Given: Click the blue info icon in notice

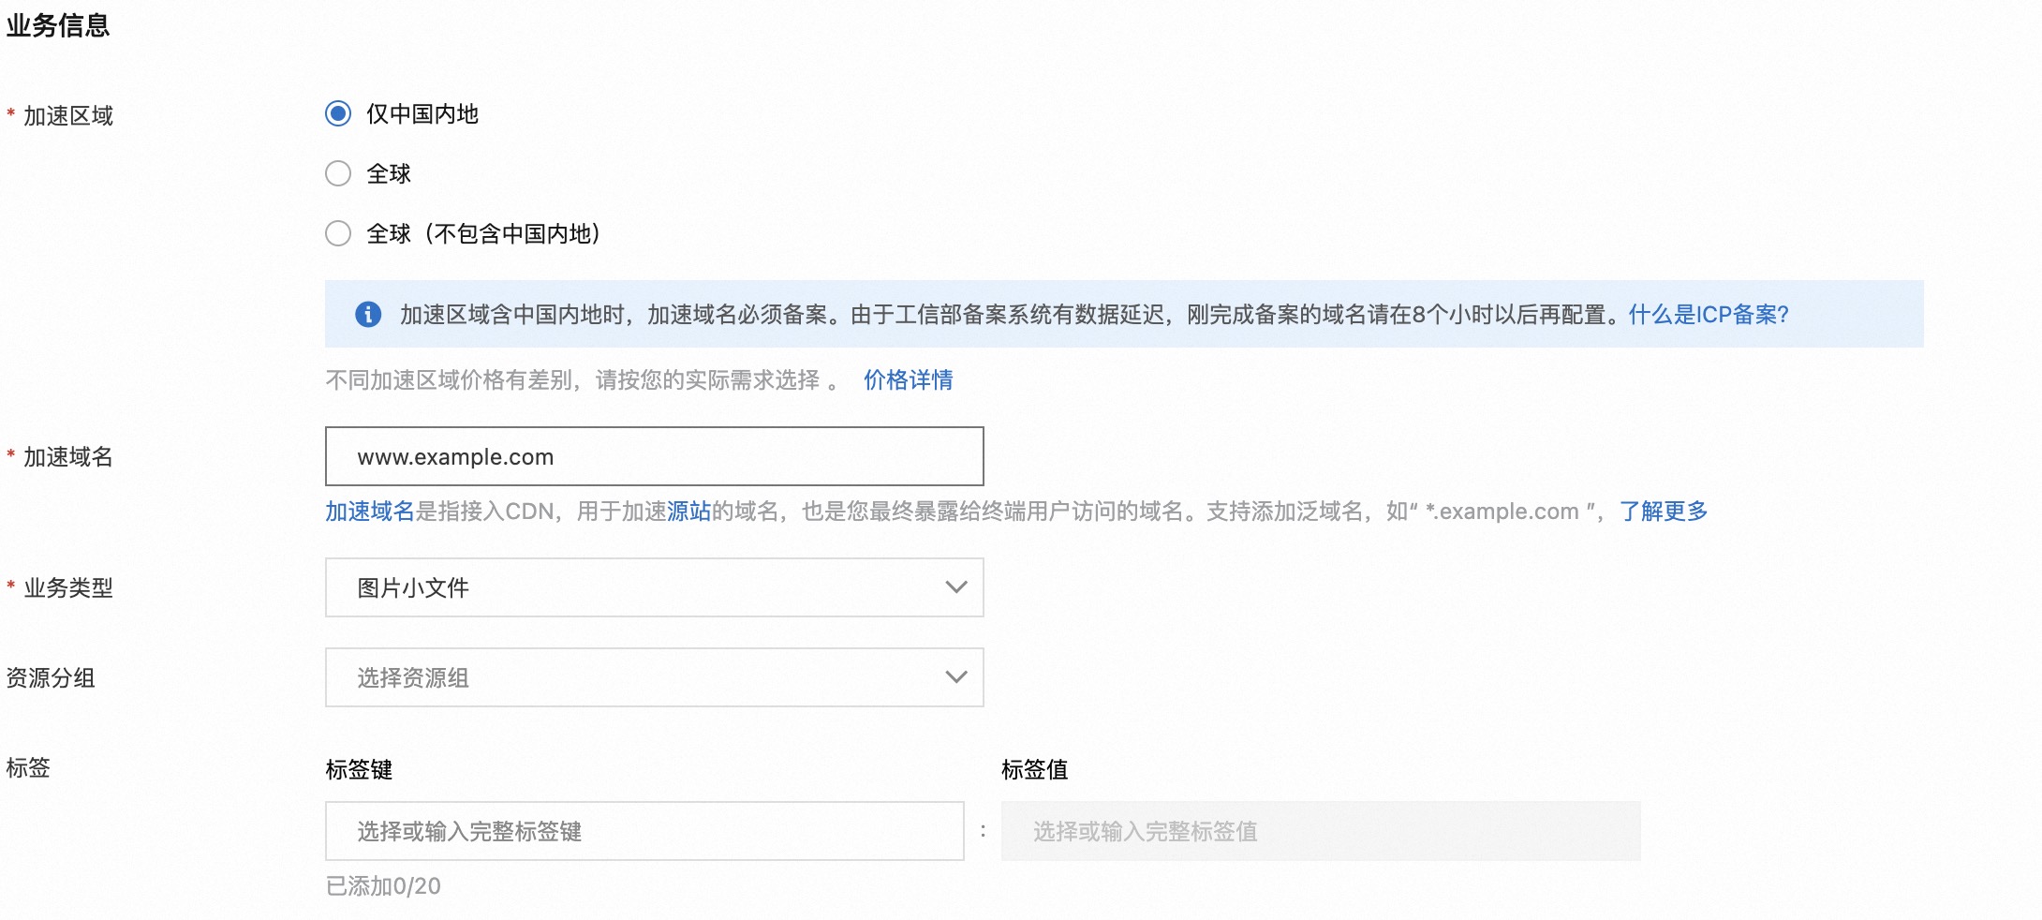Looking at the screenshot, I should click(x=368, y=314).
